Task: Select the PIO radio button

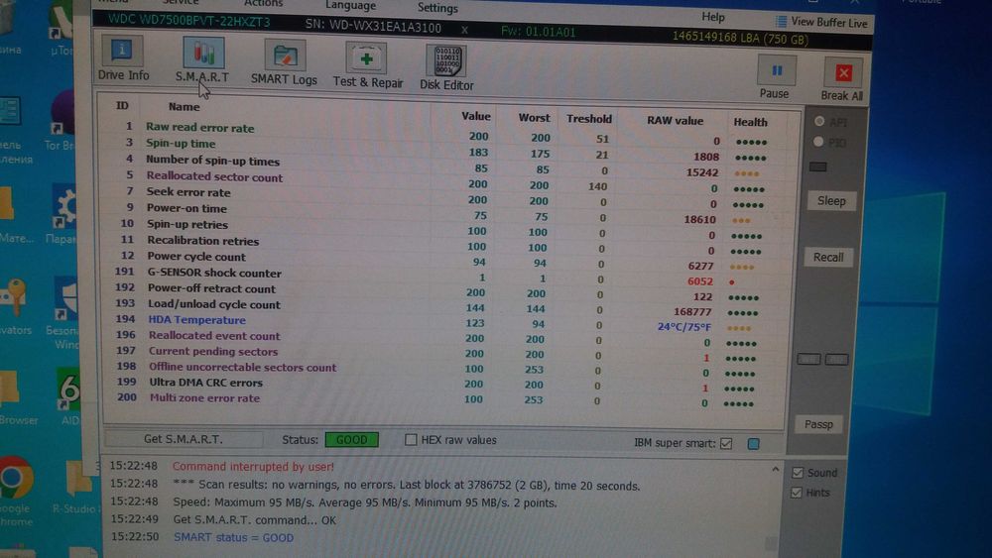Action: coord(818,142)
